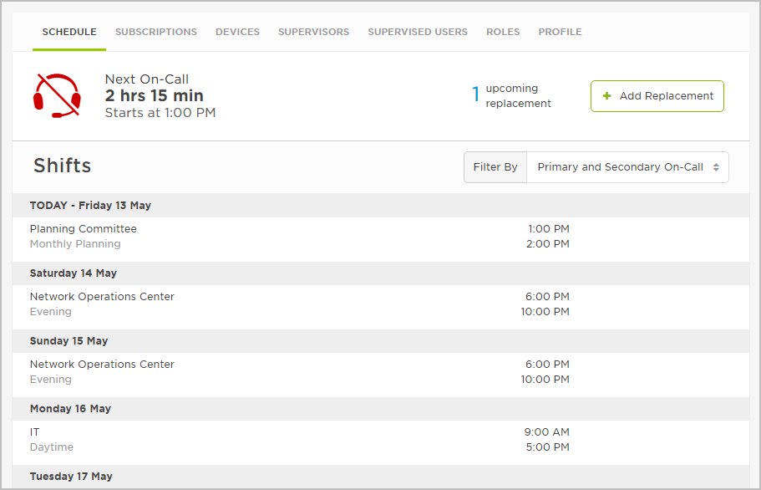
Task: Click the dropdown arrows beside Primary and Secondary On-Call
Action: click(x=717, y=167)
